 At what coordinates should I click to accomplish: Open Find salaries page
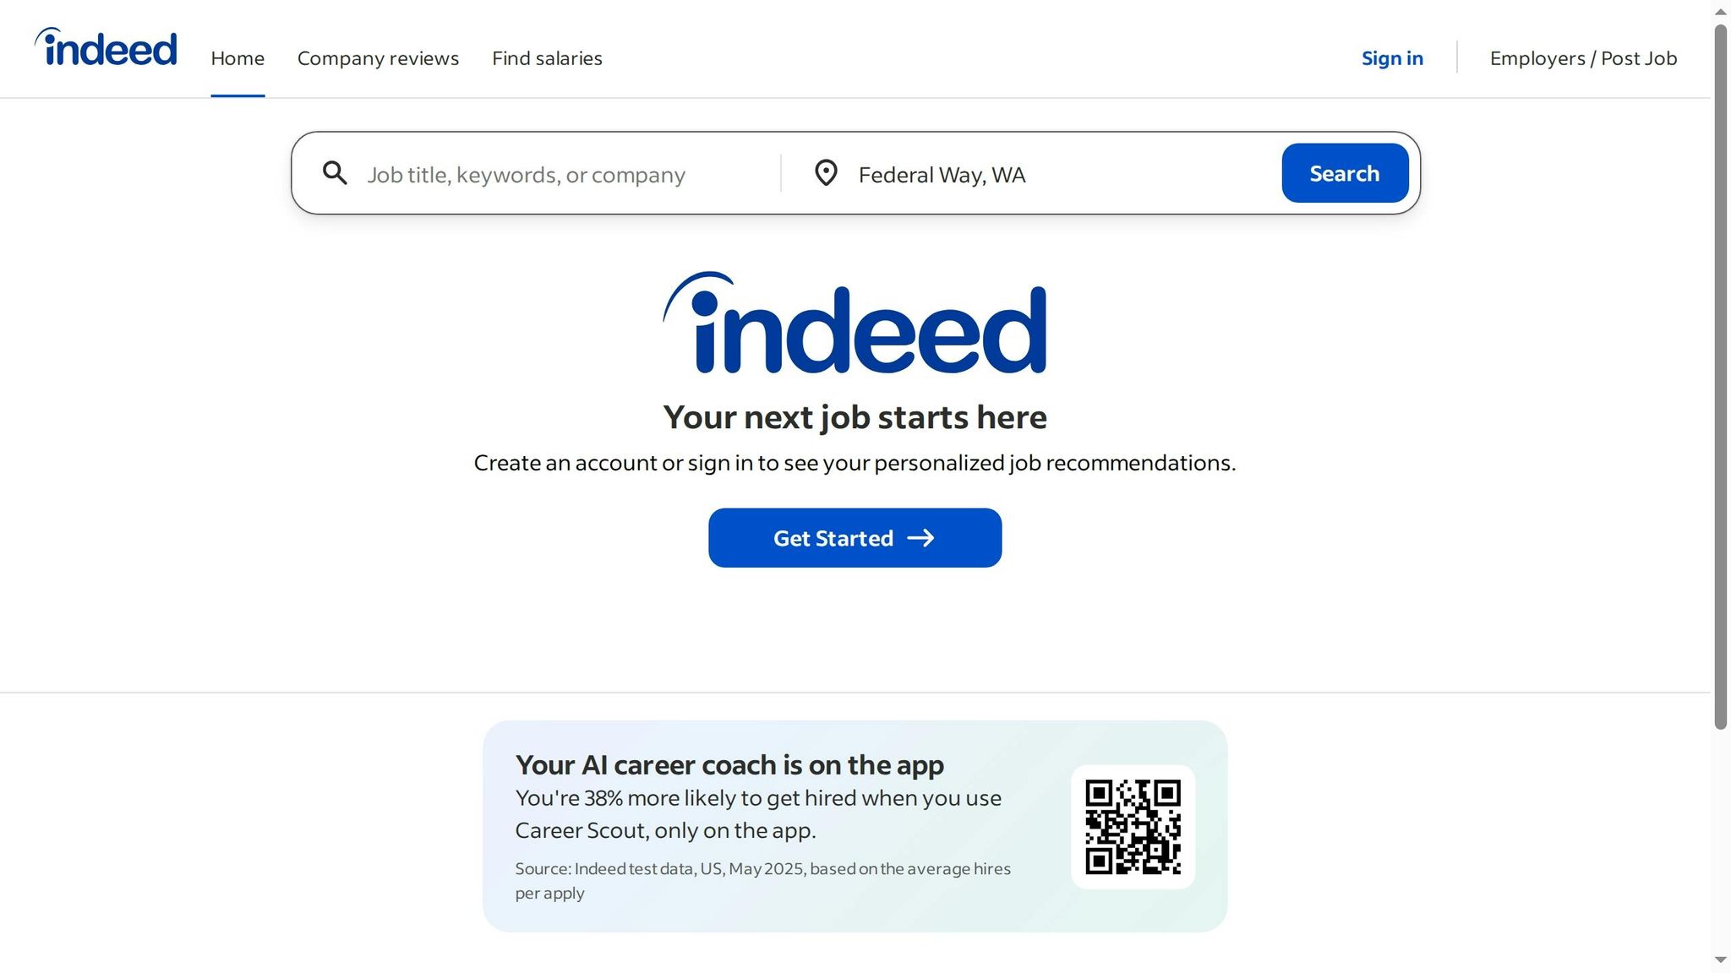547,58
